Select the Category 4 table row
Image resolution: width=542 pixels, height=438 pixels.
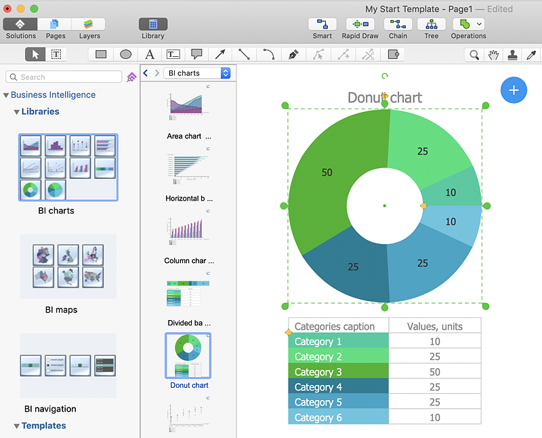pyautogui.click(x=384, y=386)
